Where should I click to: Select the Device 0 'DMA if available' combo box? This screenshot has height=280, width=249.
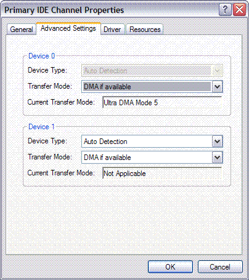coord(152,87)
